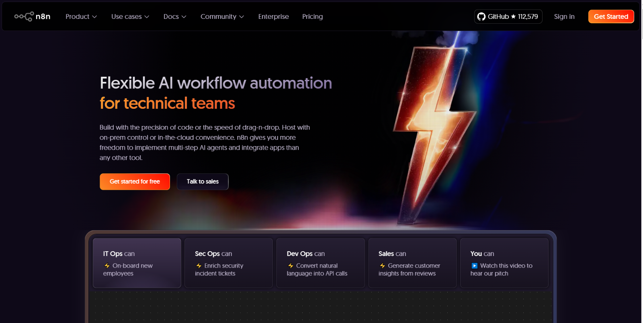The image size is (643, 323).
Task: Click the 'for technical teams' heading
Action: pyautogui.click(x=167, y=103)
